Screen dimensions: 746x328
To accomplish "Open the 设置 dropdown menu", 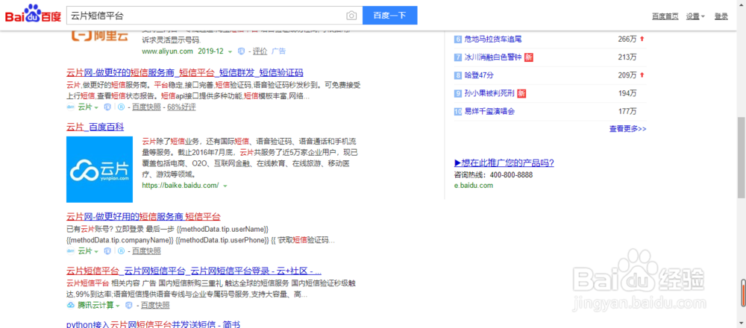I will [695, 16].
